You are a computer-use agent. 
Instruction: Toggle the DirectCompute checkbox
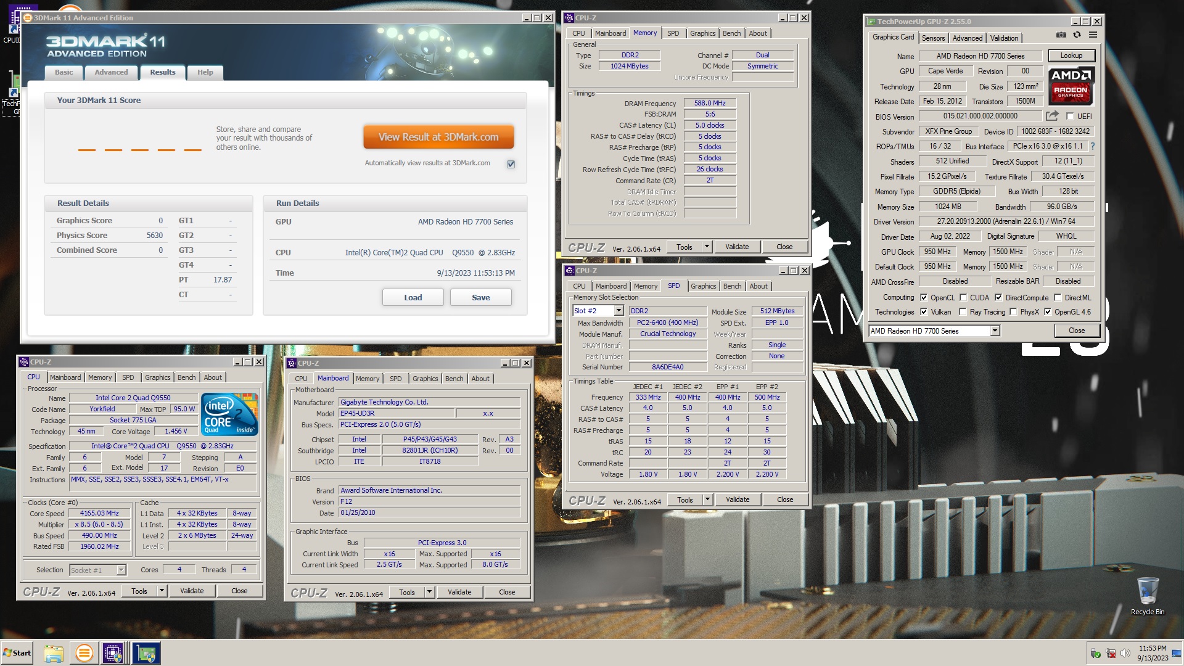998,297
